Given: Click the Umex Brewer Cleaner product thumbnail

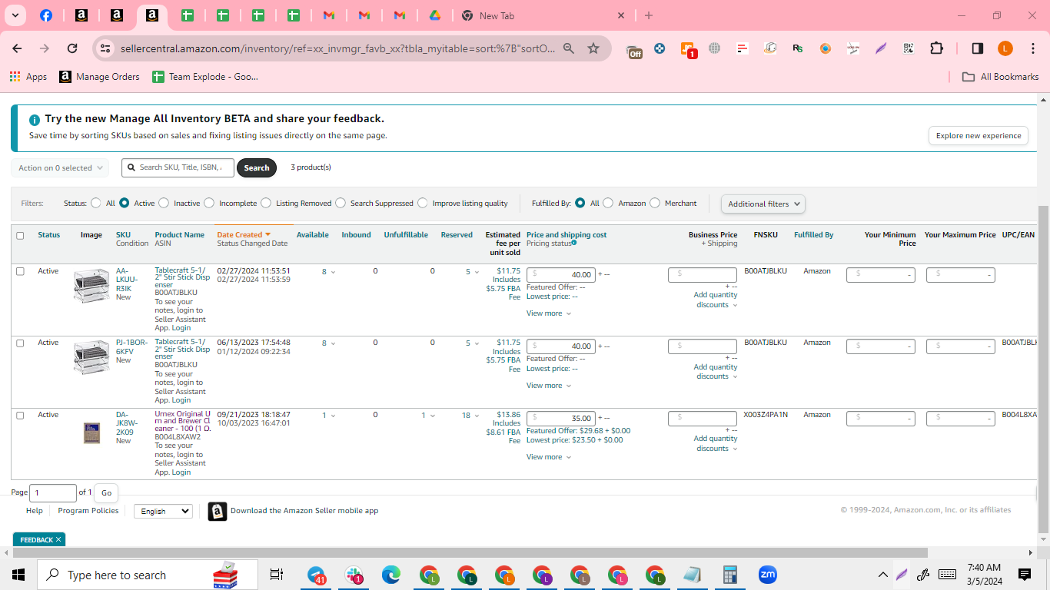Looking at the screenshot, I should [91, 433].
